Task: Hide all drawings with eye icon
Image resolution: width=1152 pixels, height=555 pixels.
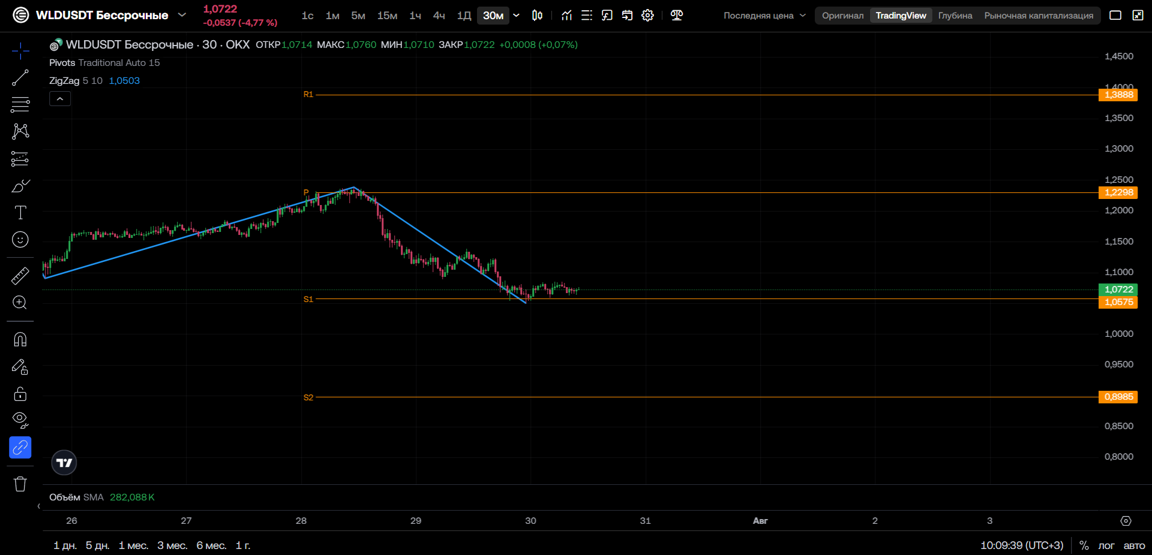Action: pos(20,420)
